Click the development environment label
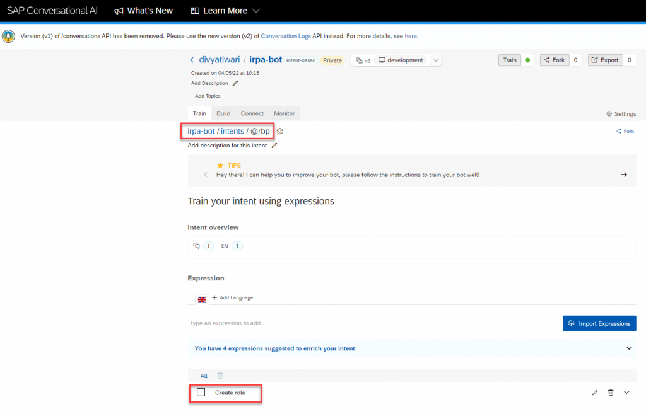Image resolution: width=646 pixels, height=414 pixels. [401, 60]
